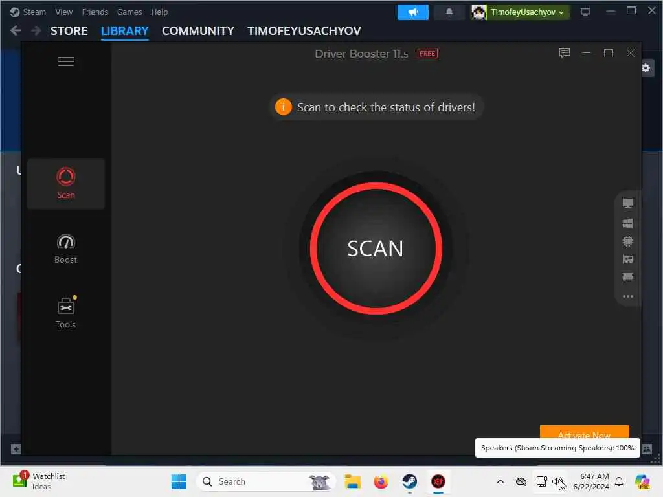Screen dimensions: 663x497
Task: Show processor info via the CPU chip icon
Action: click(627, 241)
